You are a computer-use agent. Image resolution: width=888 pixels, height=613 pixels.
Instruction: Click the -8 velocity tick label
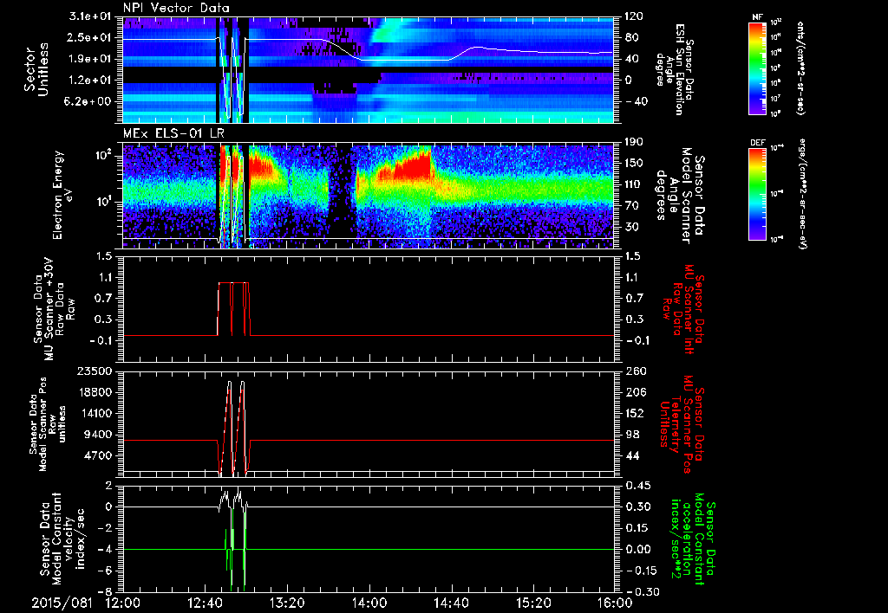click(103, 591)
